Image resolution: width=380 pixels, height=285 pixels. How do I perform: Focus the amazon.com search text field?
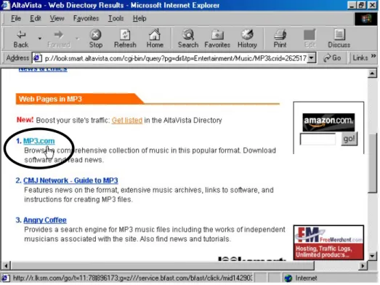click(318, 139)
